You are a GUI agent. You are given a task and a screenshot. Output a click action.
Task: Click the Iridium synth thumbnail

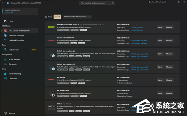click(51, 107)
